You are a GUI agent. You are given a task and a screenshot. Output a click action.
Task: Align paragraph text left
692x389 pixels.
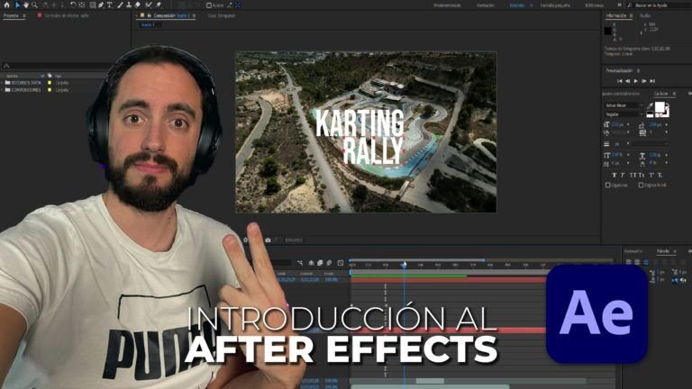point(629,261)
